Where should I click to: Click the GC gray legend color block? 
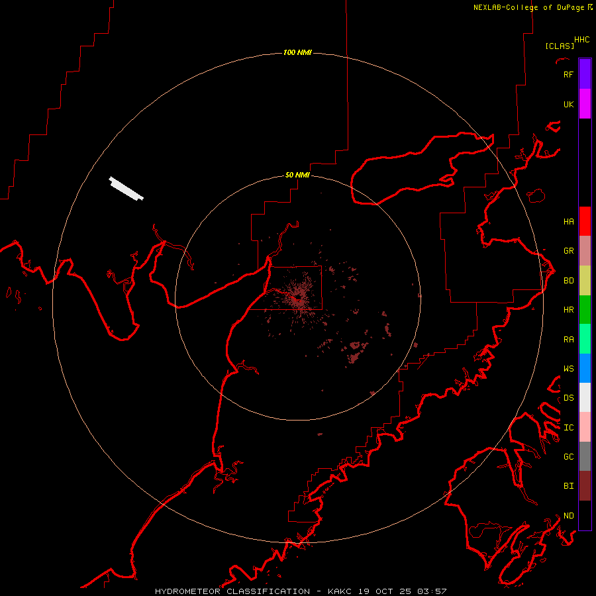tap(585, 456)
